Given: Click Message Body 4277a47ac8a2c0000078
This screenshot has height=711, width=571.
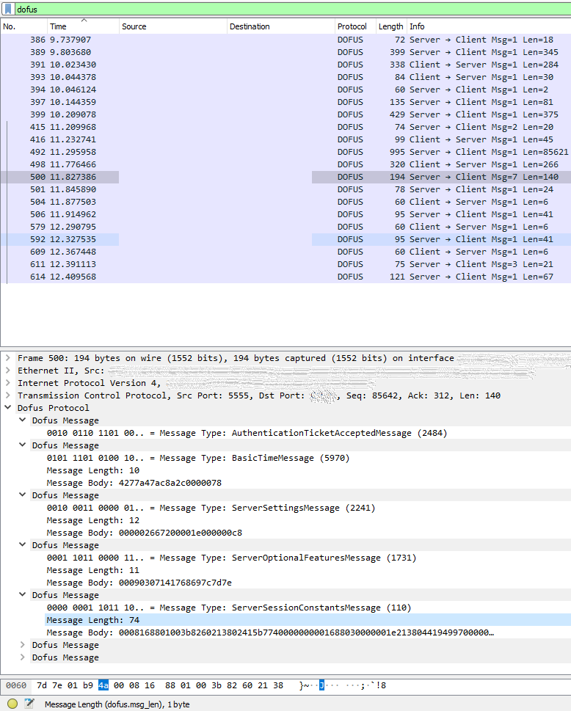Looking at the screenshot, I should point(134,483).
